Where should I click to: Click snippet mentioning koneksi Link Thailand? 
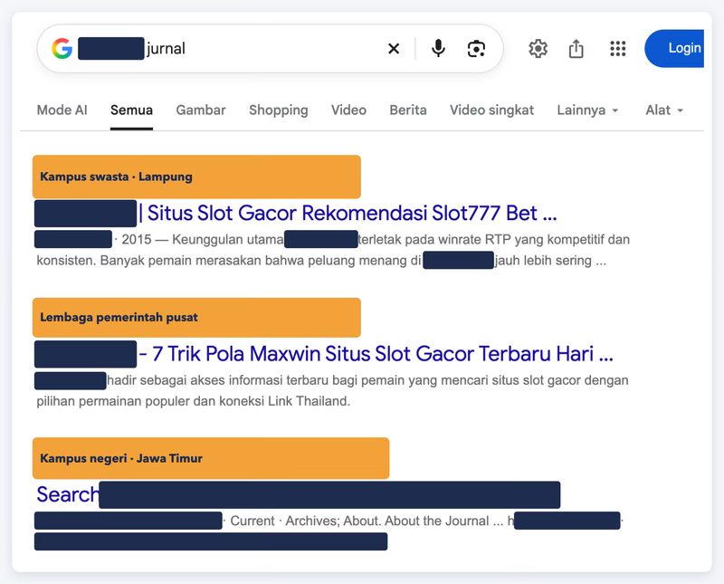(332, 390)
